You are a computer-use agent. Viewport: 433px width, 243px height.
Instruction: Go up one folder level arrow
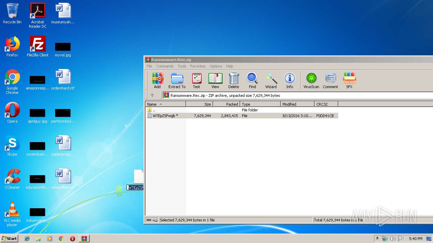152,96
